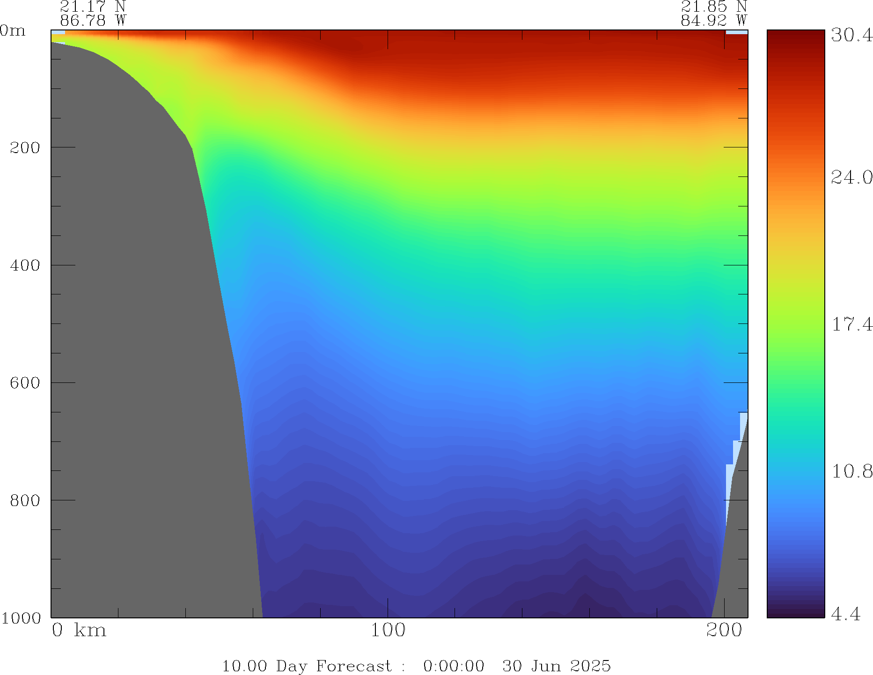Click the 30 Jun 2025 date text

pyautogui.click(x=556, y=666)
